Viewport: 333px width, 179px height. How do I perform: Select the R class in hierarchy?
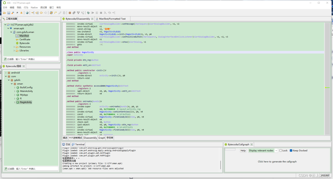coord(21,99)
